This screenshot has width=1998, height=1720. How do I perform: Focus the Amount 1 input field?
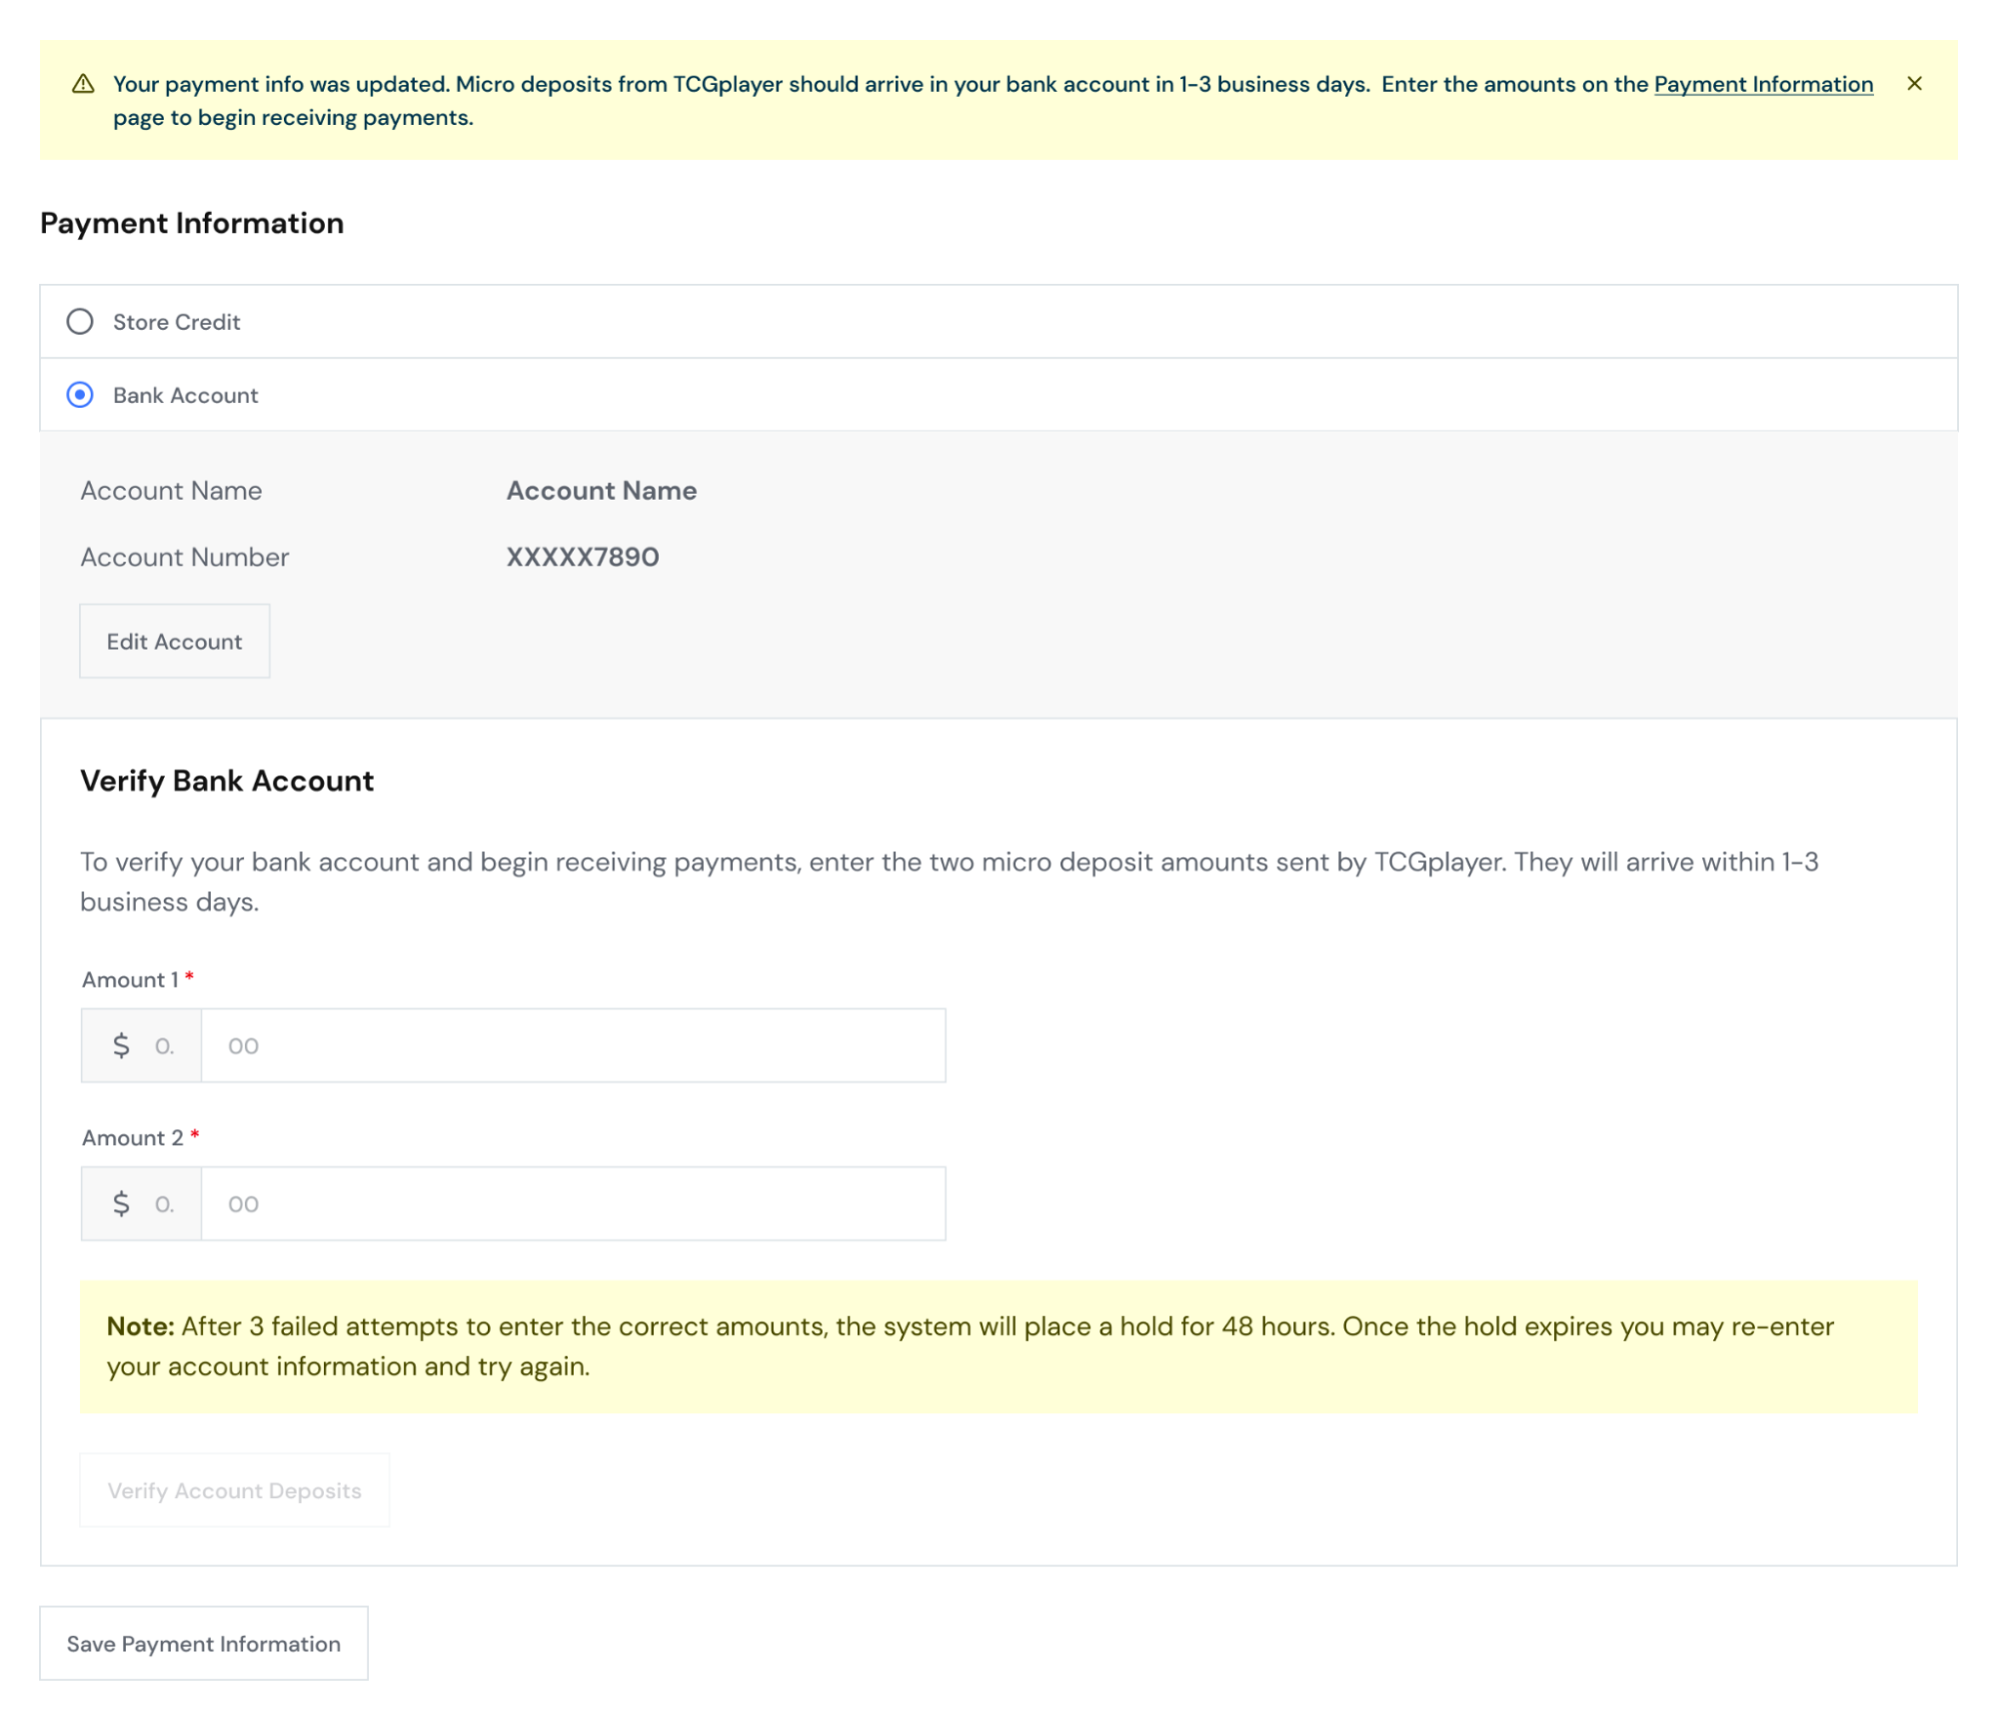572,1045
